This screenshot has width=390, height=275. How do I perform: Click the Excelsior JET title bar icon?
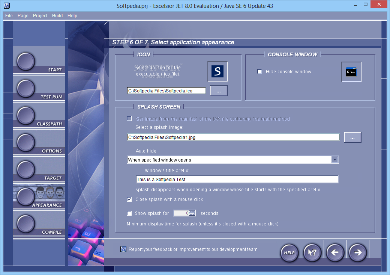tap(7, 6)
